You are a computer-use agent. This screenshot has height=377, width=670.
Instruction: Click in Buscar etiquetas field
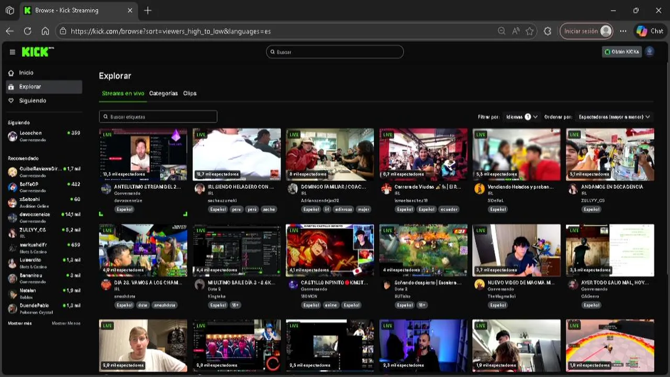[x=158, y=117]
